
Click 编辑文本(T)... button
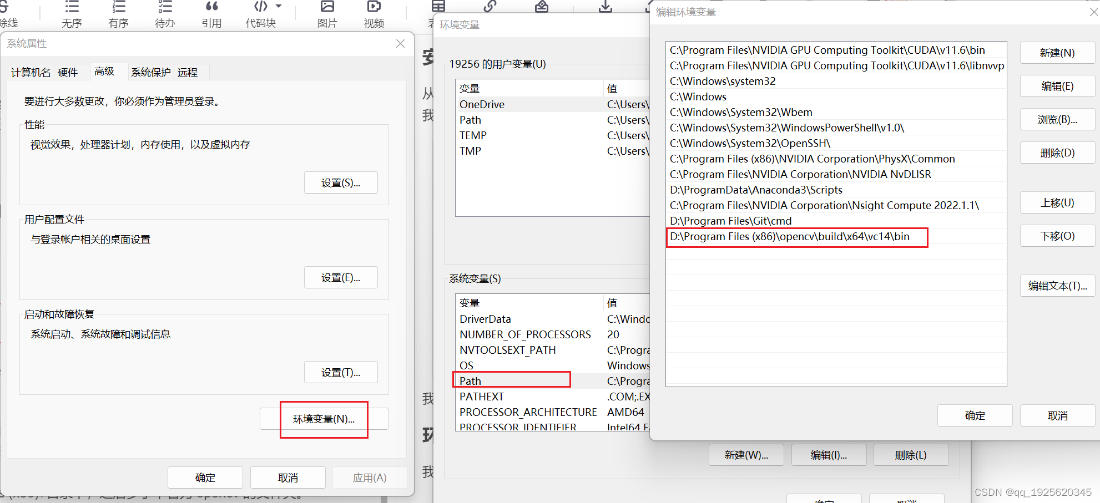[x=1057, y=286]
